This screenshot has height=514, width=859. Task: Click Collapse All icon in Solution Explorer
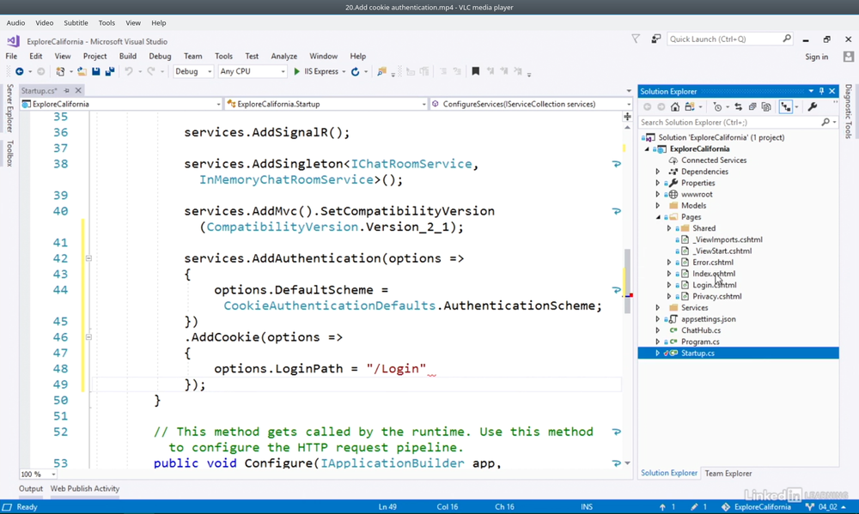(x=752, y=107)
